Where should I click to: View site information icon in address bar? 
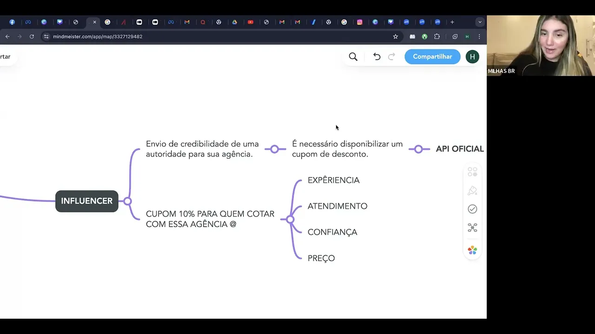(x=46, y=37)
